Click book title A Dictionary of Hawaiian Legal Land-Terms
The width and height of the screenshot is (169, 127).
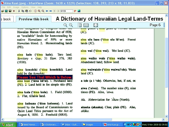(x=110, y=19)
